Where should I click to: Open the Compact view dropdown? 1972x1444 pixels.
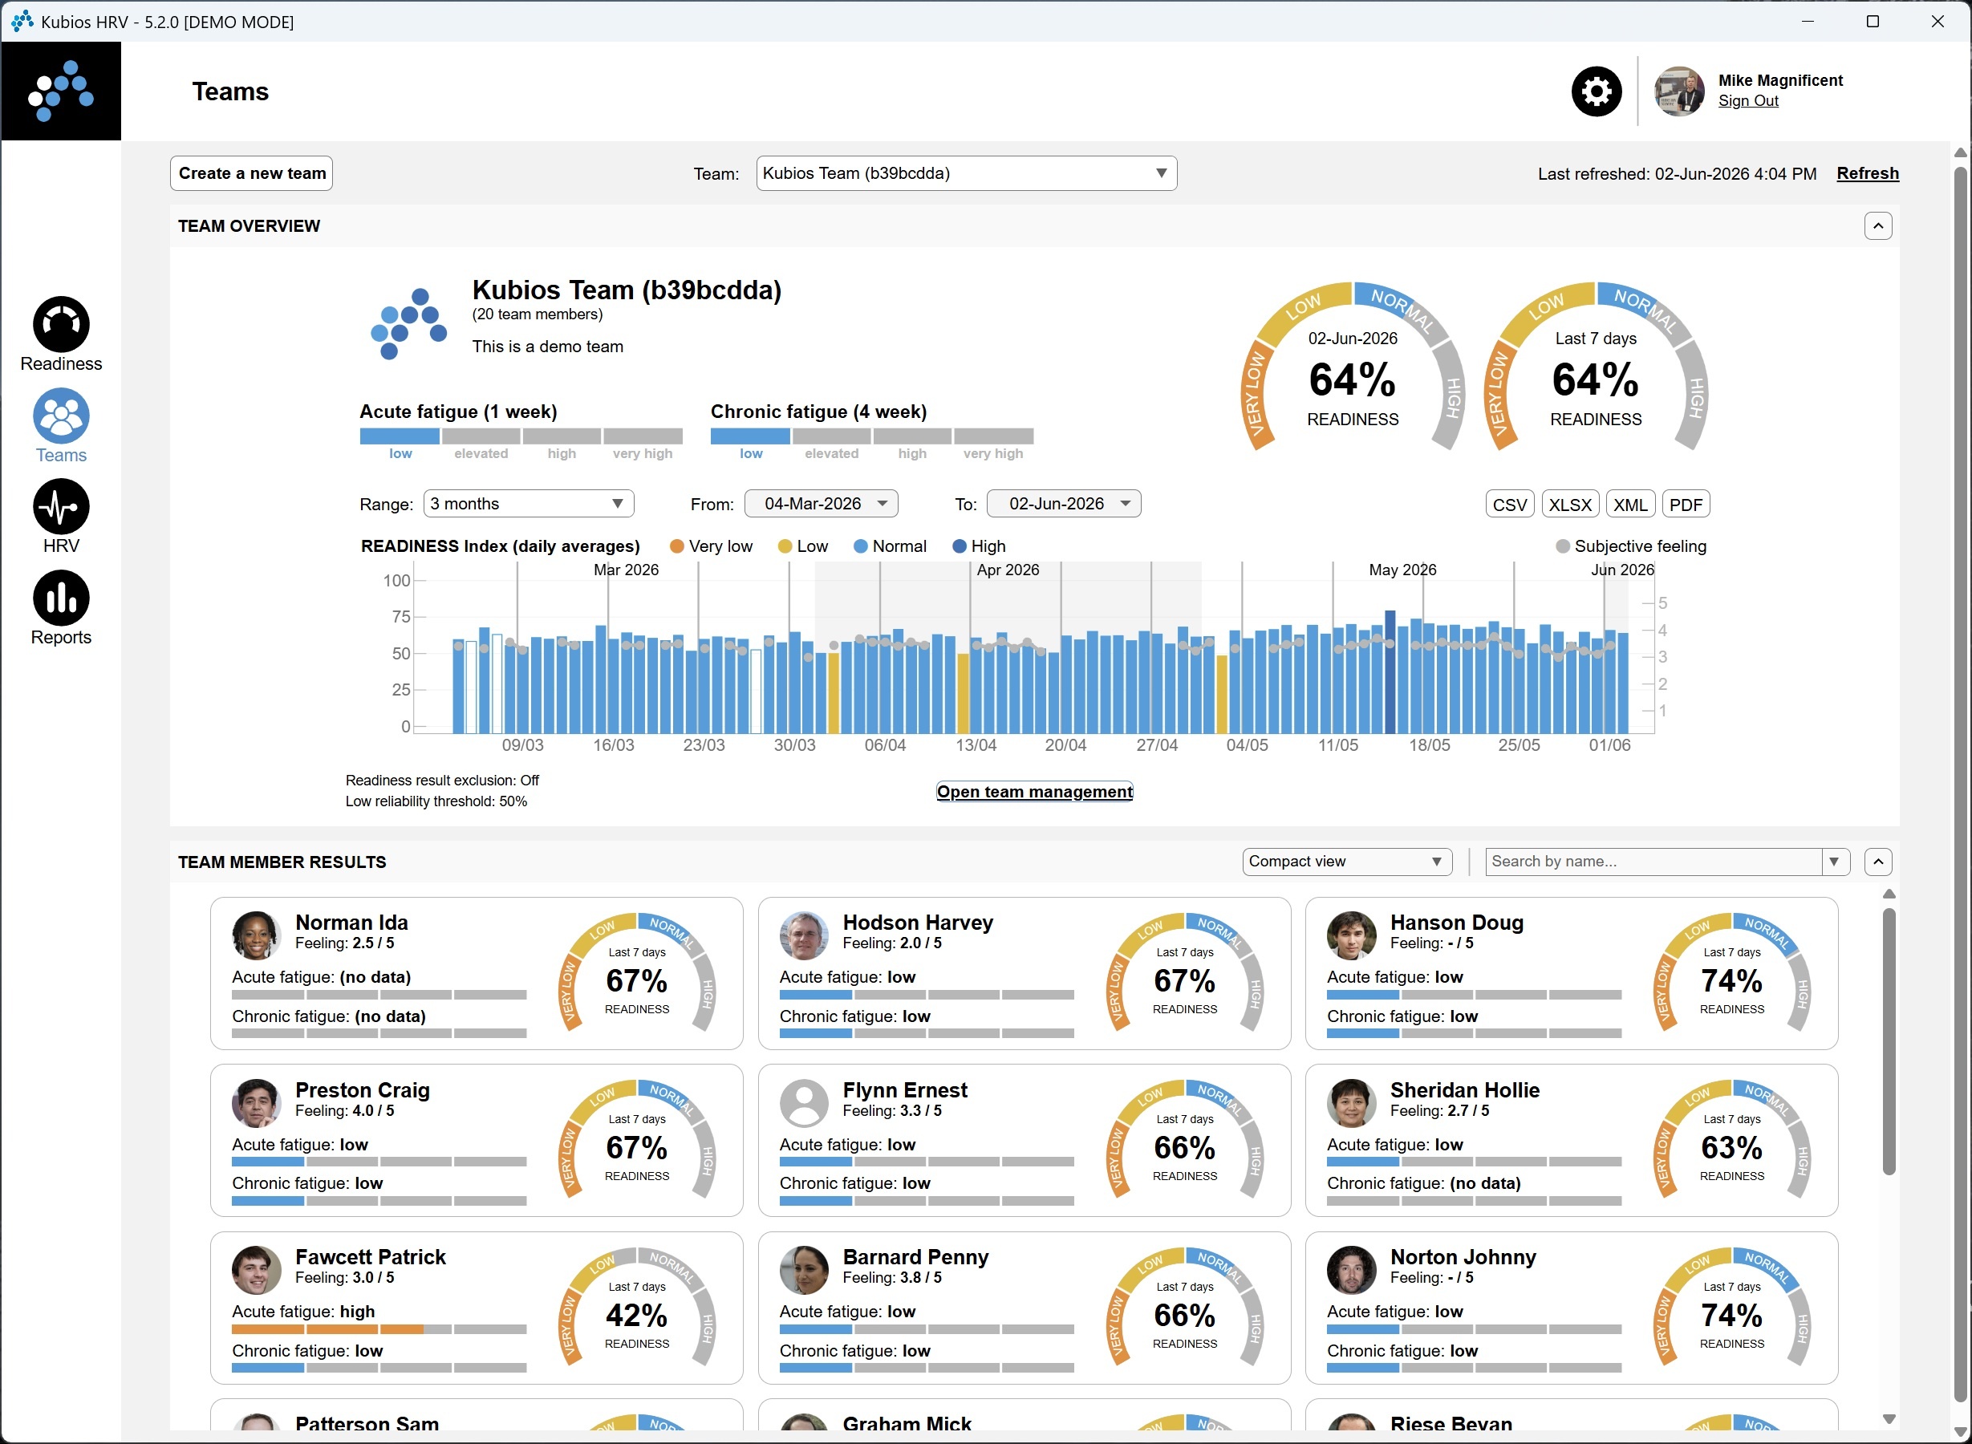click(1346, 861)
